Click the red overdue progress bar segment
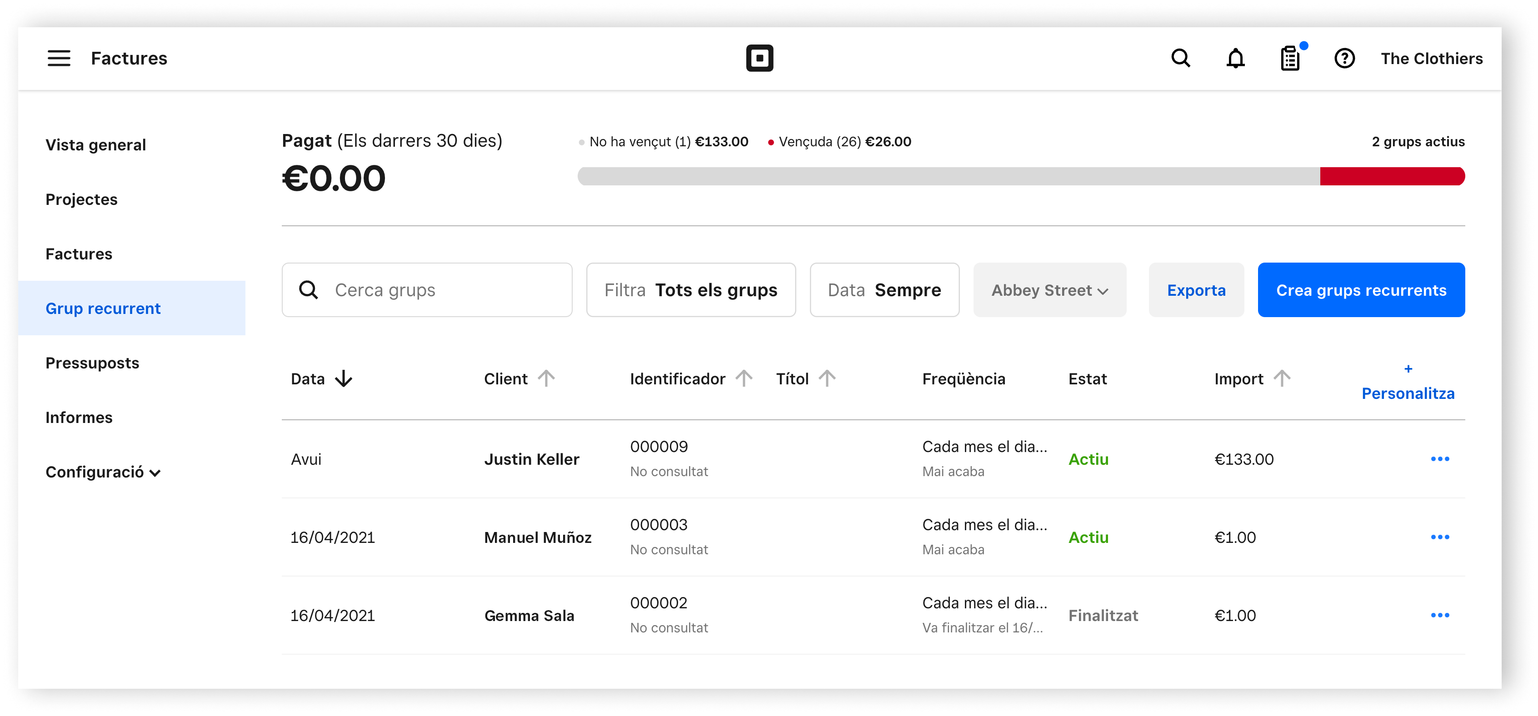This screenshot has height=716, width=1538. 1391,177
